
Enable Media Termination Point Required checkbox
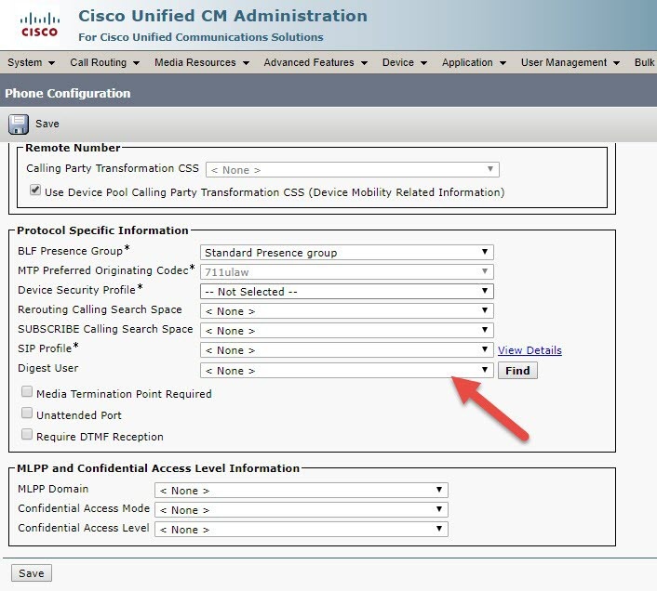point(27,391)
